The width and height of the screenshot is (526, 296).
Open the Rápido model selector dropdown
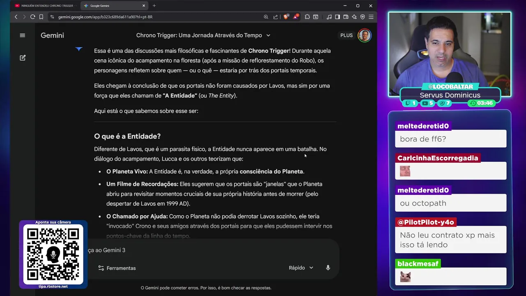301,268
